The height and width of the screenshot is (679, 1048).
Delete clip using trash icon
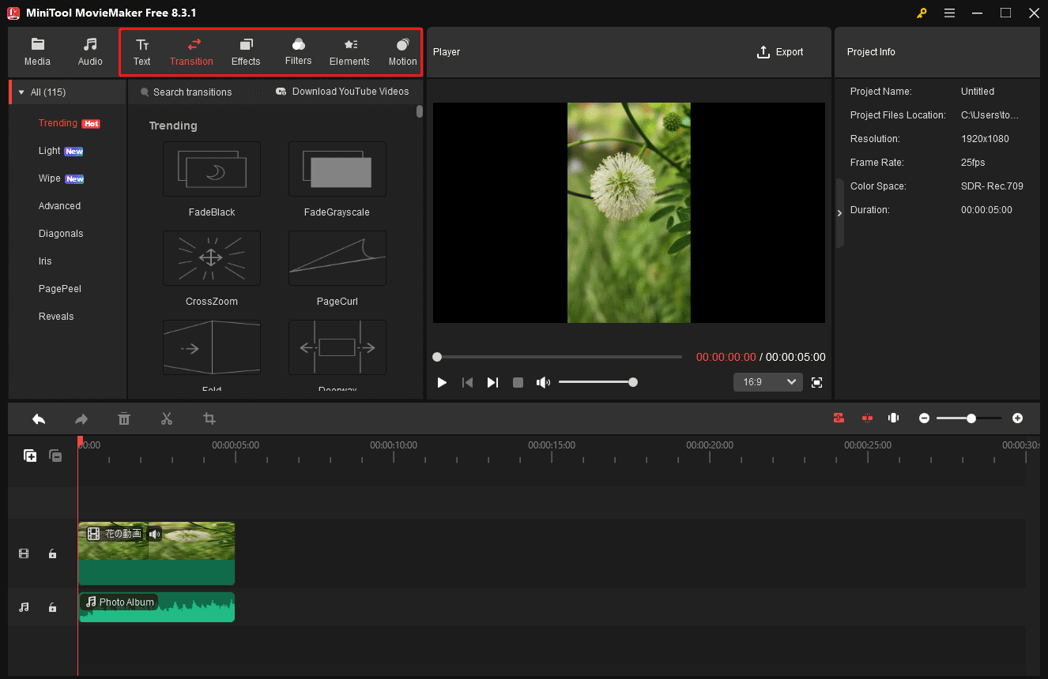click(x=124, y=418)
